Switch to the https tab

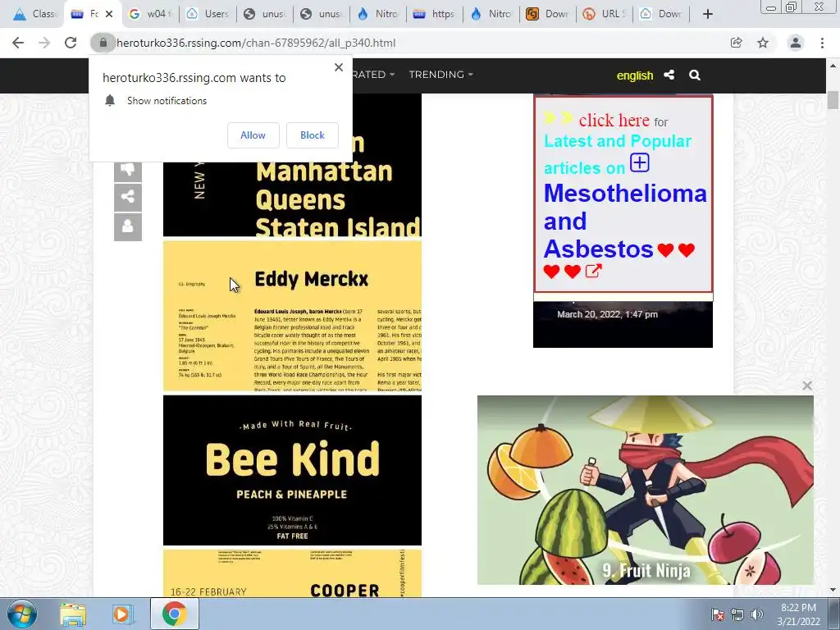434,14
